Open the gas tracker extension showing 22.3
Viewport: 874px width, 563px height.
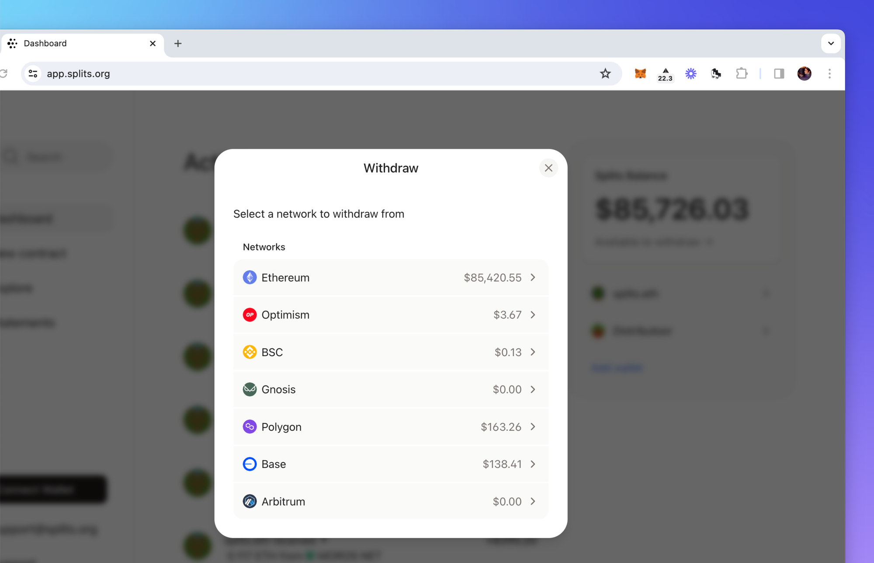point(665,74)
